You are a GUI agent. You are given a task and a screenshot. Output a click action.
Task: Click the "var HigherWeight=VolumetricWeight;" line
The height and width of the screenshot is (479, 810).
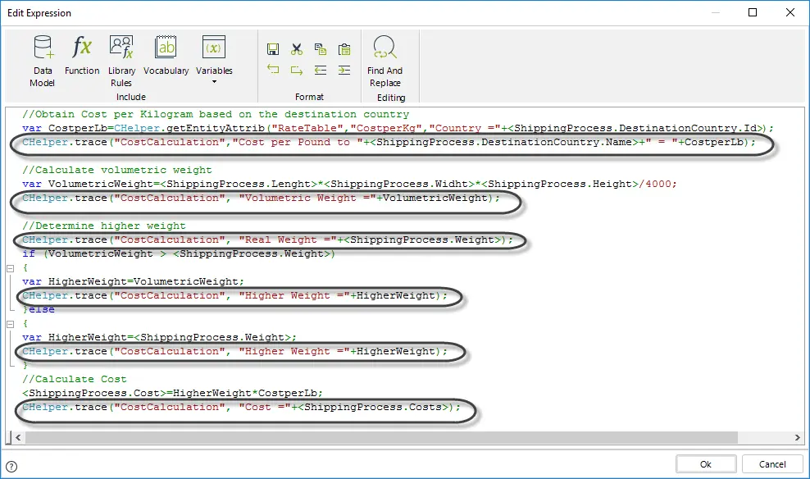tap(133, 281)
